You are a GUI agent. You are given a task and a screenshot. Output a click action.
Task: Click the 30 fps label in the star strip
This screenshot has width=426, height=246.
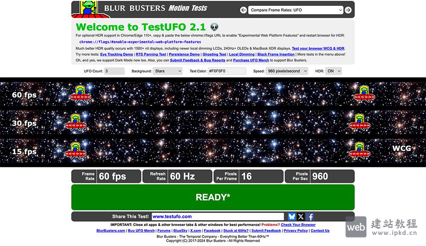tap(24, 123)
